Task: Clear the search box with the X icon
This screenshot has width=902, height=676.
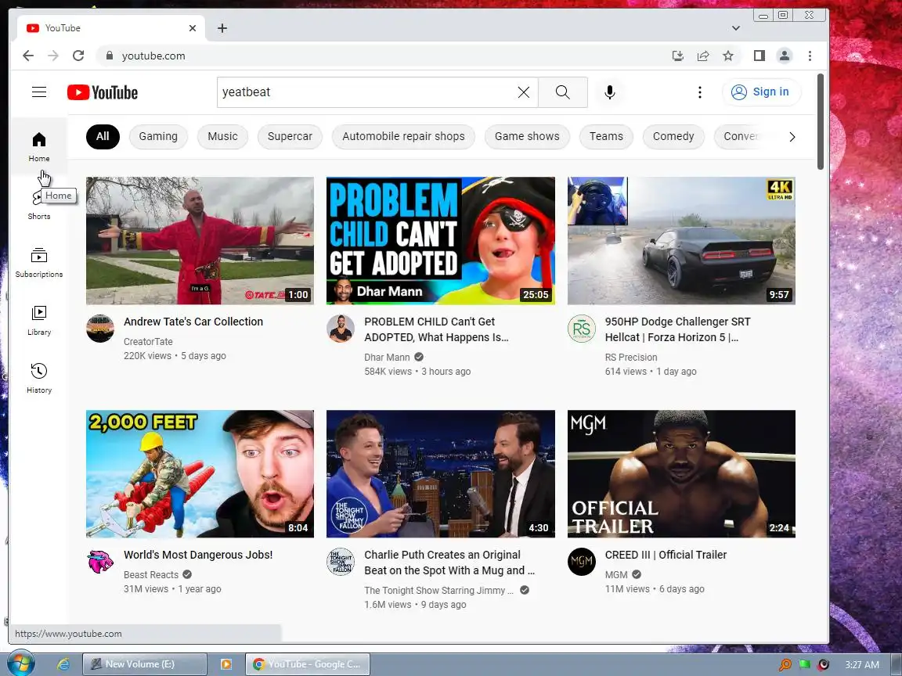Action: tap(524, 92)
